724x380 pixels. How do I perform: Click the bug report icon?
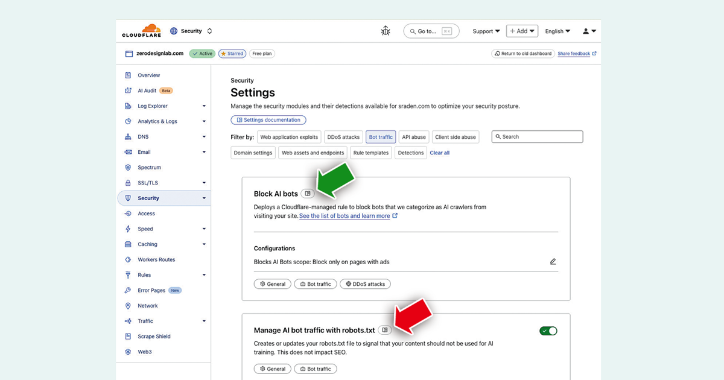[x=386, y=31]
